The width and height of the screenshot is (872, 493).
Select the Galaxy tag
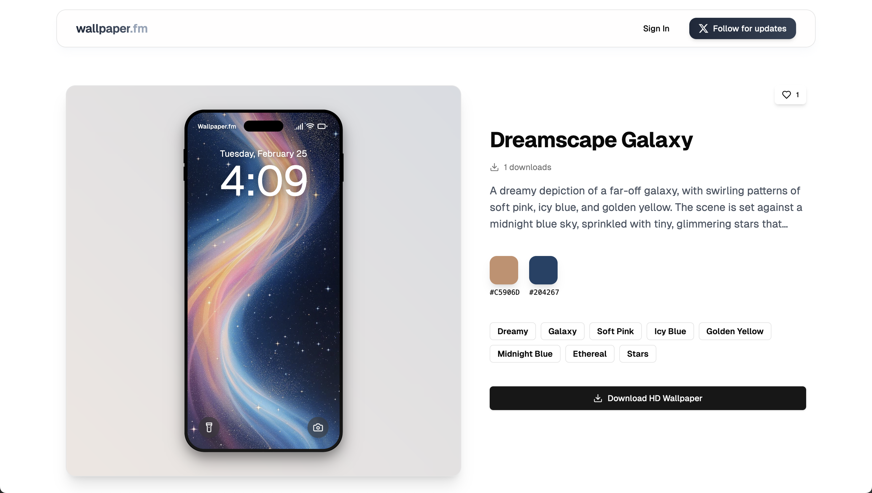tap(562, 331)
